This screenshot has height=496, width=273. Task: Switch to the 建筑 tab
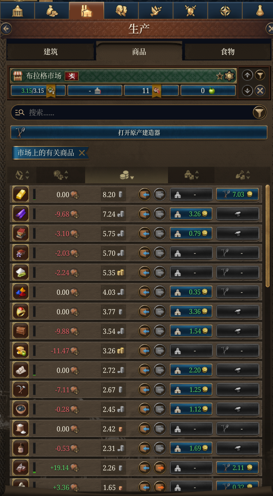51,51
